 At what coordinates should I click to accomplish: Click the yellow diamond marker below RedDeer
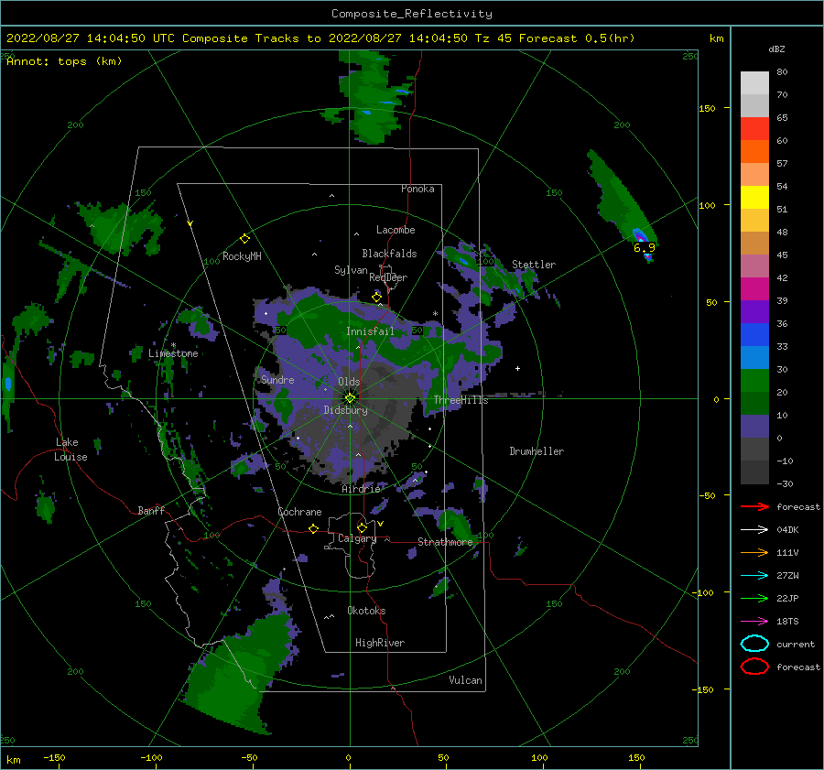(376, 298)
